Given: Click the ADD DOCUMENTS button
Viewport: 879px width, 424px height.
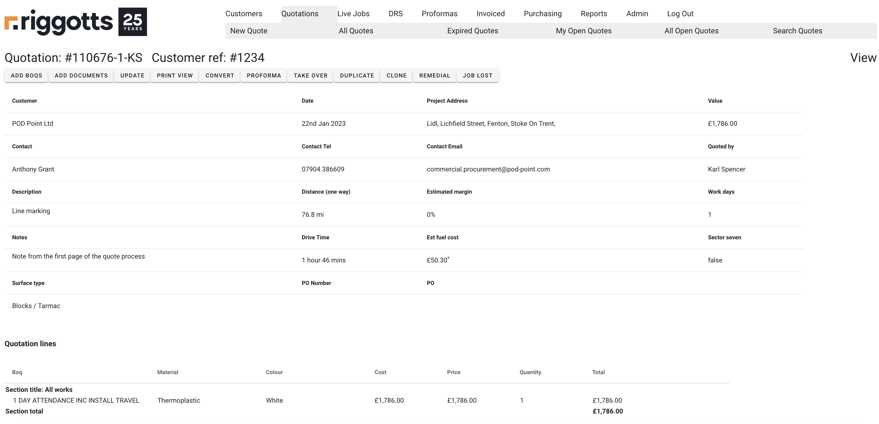Looking at the screenshot, I should click(81, 75).
